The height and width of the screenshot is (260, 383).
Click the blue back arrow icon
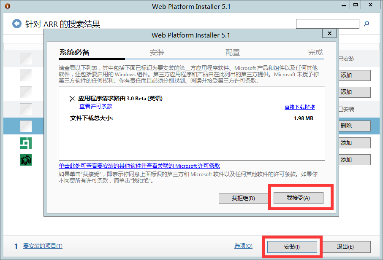pyautogui.click(x=17, y=24)
